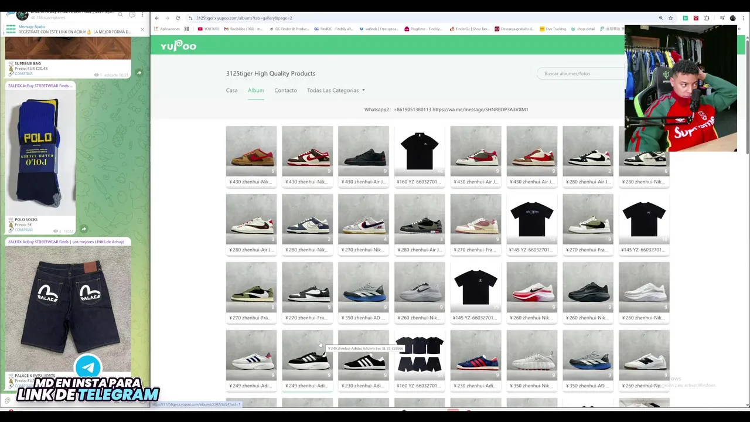Open the Palace x Evisu jorts photo

point(68,308)
